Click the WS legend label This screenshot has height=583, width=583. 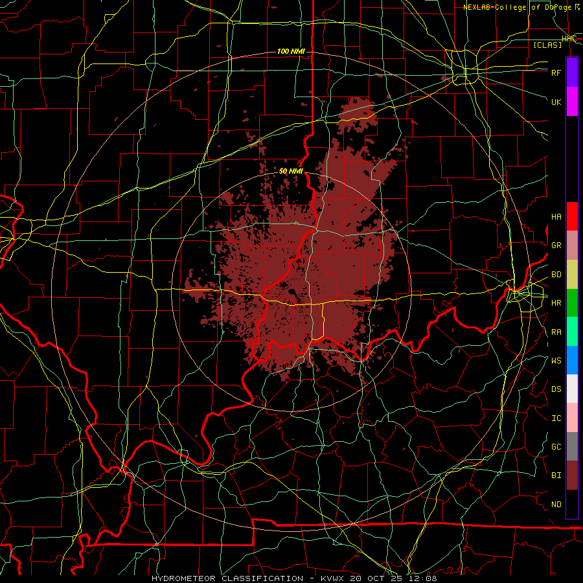click(556, 361)
